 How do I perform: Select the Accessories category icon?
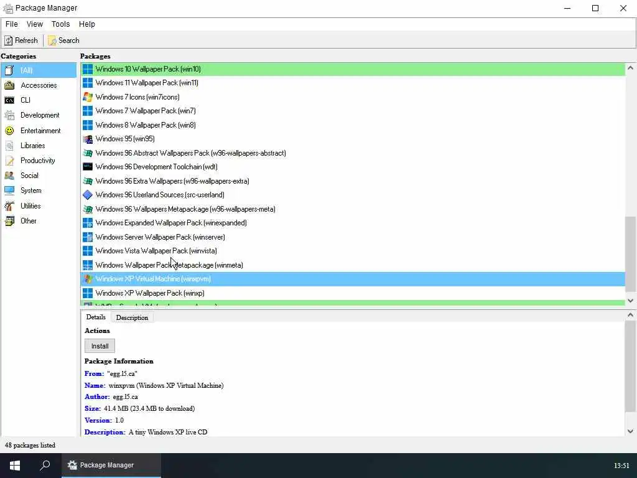[x=9, y=85]
